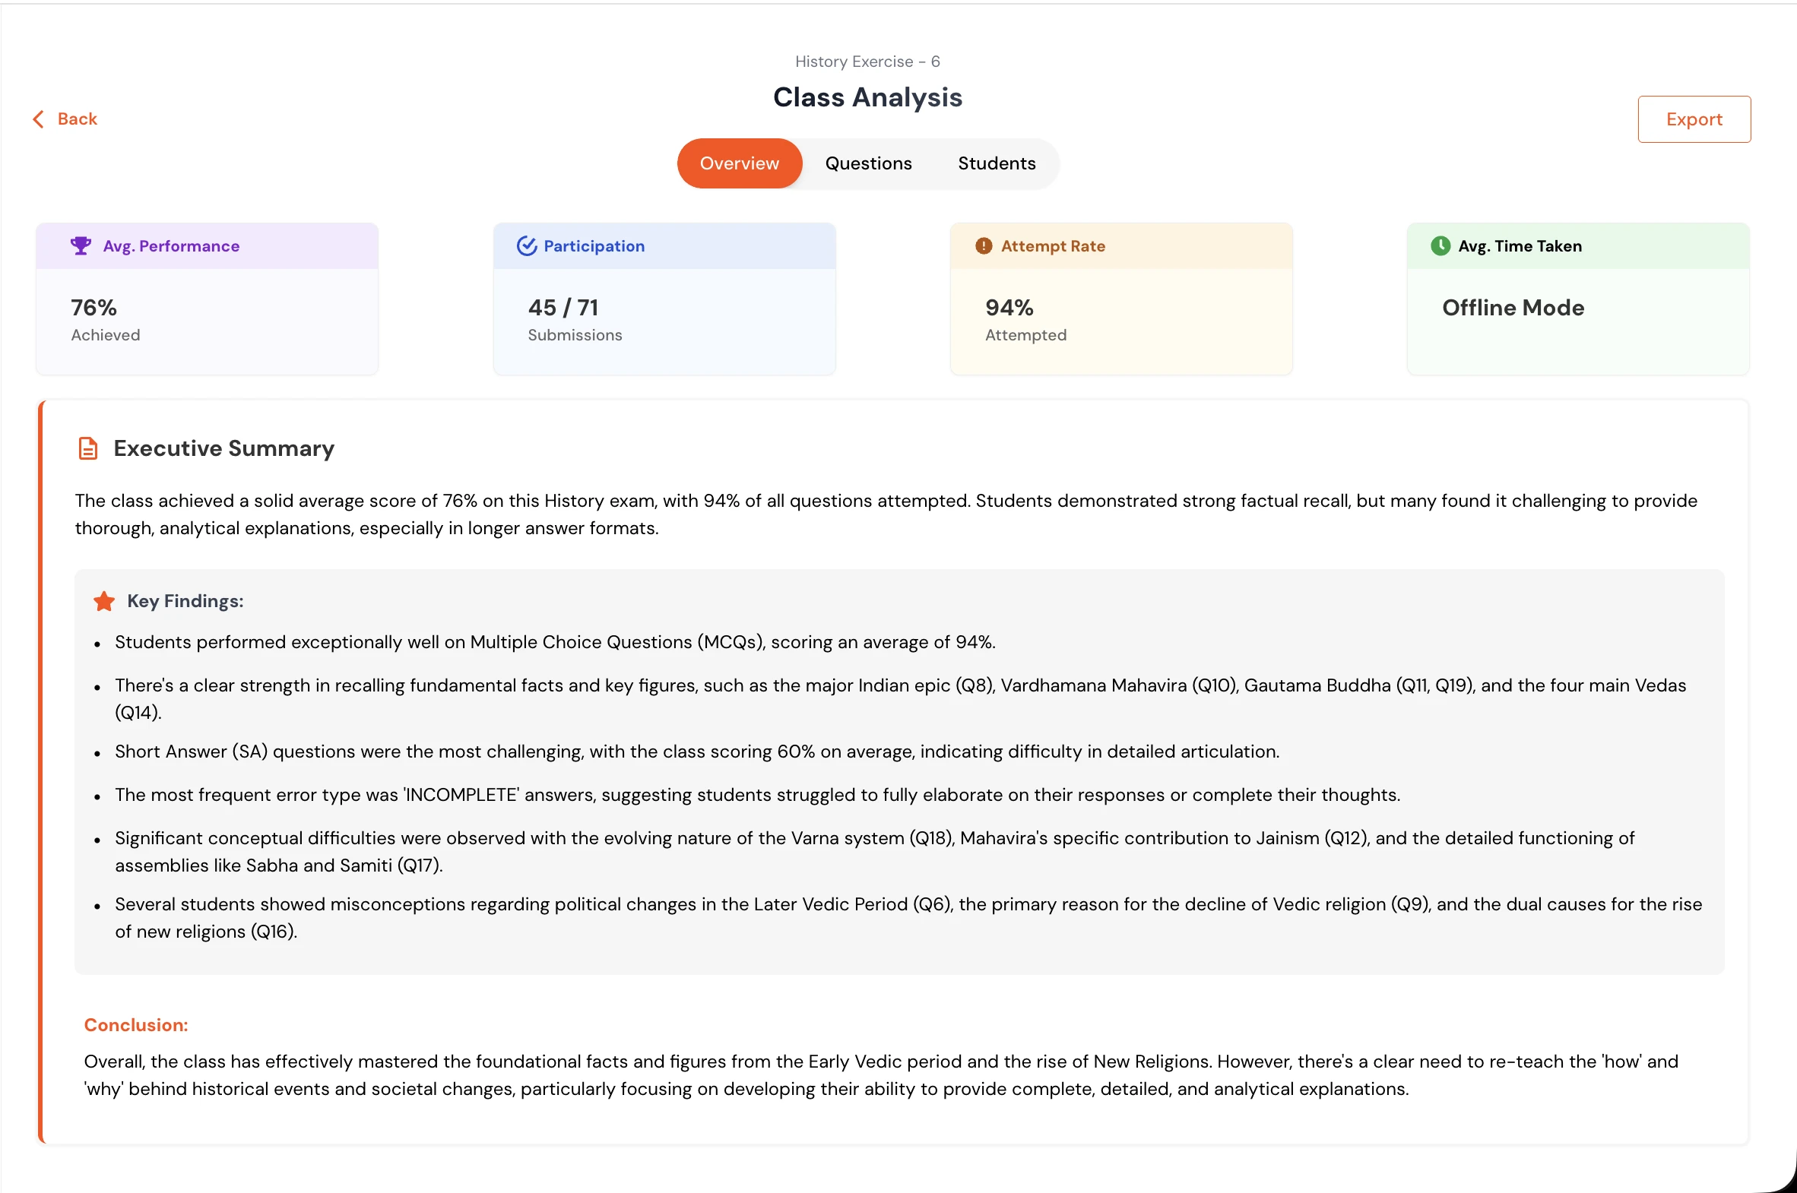The width and height of the screenshot is (1797, 1193).
Task: Click the Back link text
Action: click(x=78, y=119)
